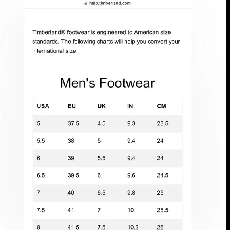The image size is (230, 230).
Task: Select the help.timberland.com address text
Action: tap(110, 3)
